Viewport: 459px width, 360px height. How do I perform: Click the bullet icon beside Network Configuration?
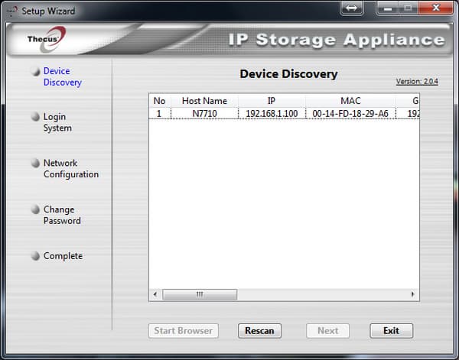click(35, 163)
